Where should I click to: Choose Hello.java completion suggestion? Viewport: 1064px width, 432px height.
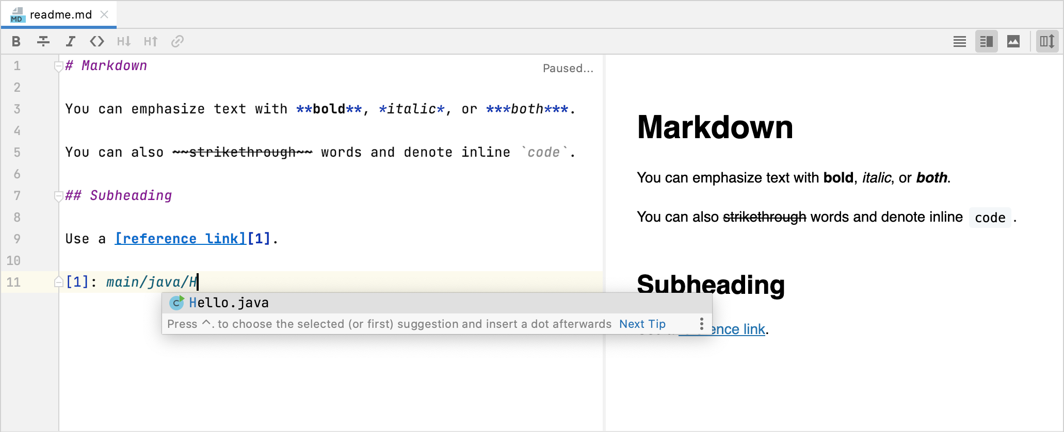pos(229,303)
